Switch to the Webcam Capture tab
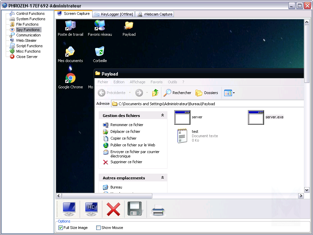This screenshot has height=235, width=313. coord(155,14)
